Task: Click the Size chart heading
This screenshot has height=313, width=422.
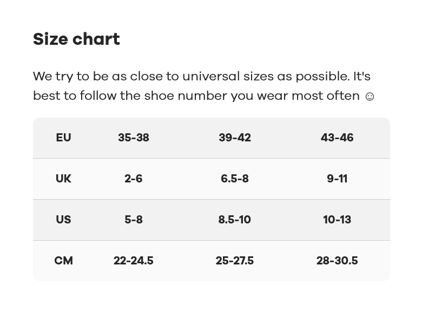Action: point(76,39)
